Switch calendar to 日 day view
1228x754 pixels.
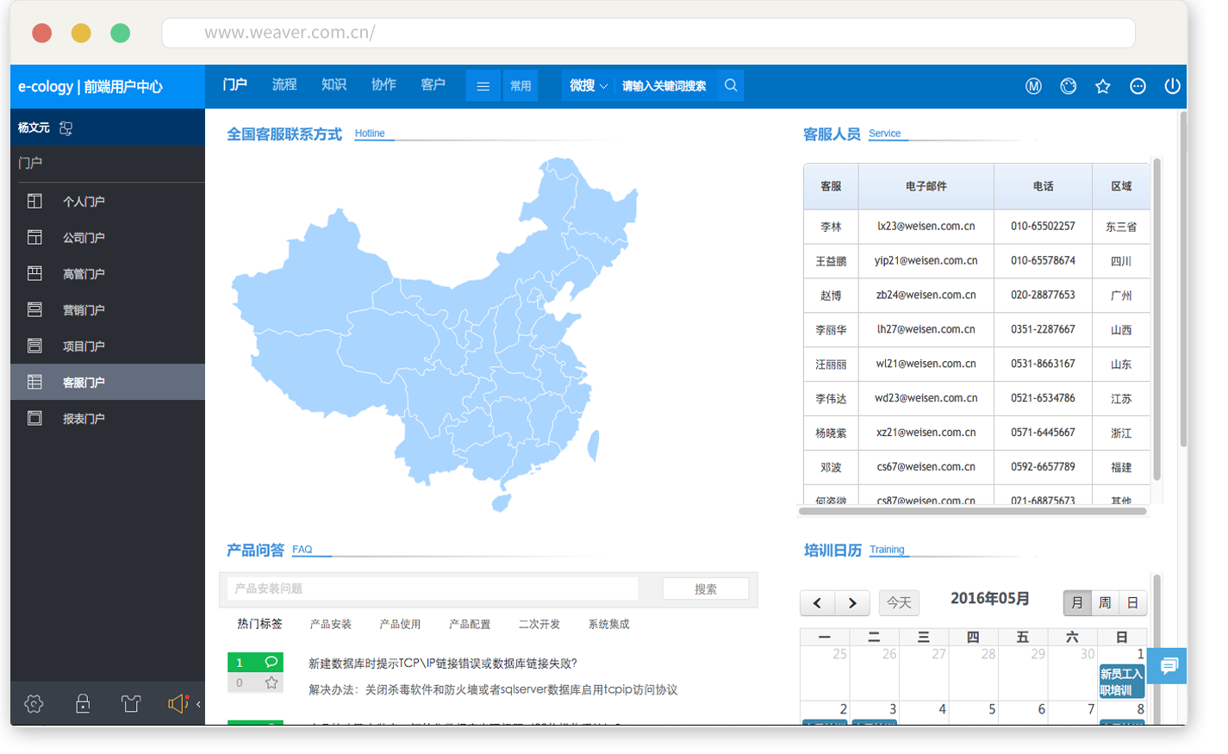point(1132,603)
